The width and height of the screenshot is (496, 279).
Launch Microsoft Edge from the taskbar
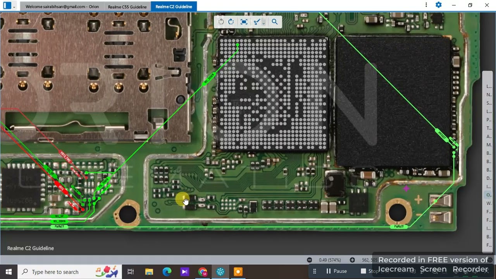[167, 272]
